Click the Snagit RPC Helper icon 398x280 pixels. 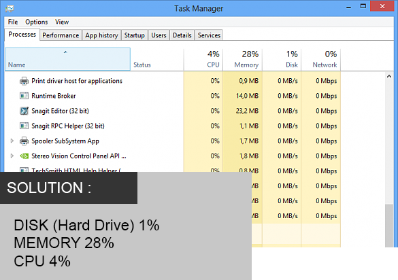[x=24, y=126]
